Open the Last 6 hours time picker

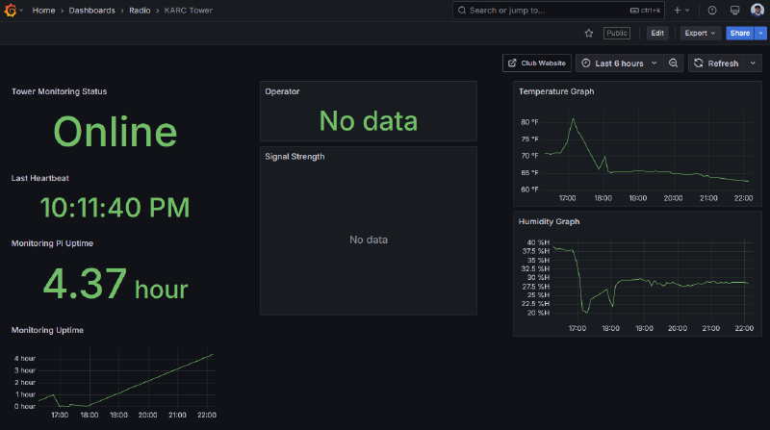(619, 63)
